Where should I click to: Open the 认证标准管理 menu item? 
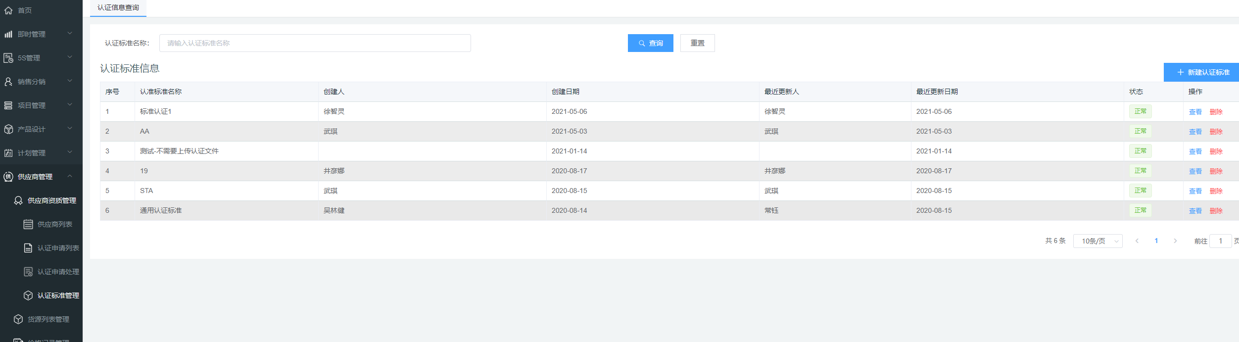58,295
